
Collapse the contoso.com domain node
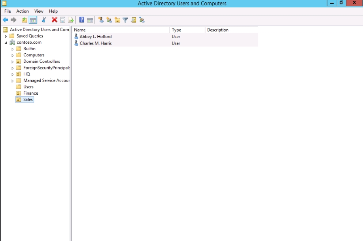point(6,43)
